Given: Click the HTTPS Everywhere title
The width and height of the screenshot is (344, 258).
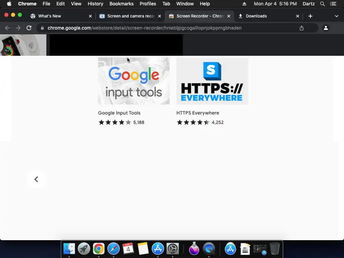Looking at the screenshot, I should pos(198,113).
